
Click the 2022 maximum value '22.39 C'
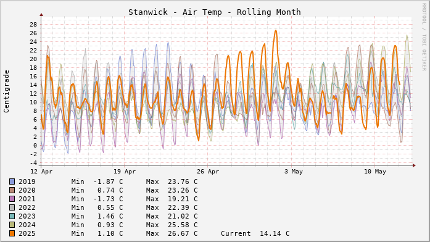tap(183, 207)
